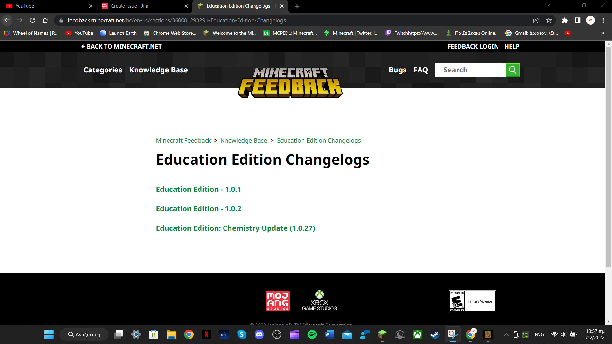This screenshot has height=344, width=612.
Task: Reload the current page
Action: tap(33, 20)
